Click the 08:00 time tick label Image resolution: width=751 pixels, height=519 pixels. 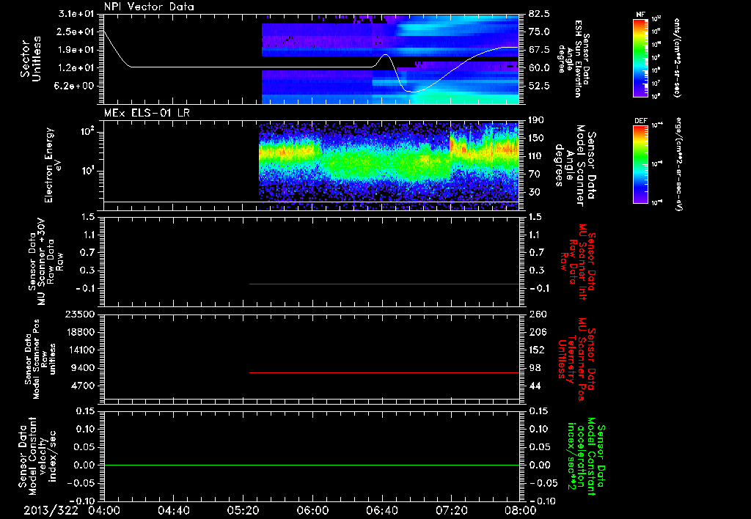click(x=521, y=510)
